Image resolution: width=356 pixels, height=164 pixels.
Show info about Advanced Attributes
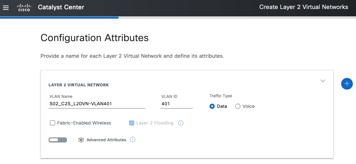tap(133, 140)
